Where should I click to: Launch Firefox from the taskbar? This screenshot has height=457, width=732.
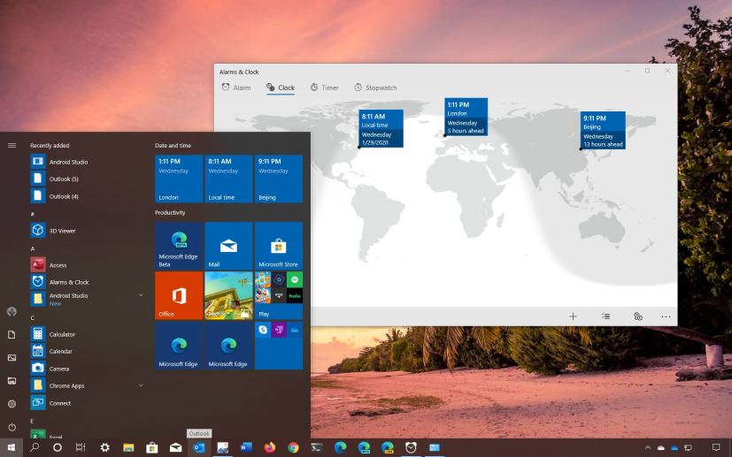(x=270, y=447)
